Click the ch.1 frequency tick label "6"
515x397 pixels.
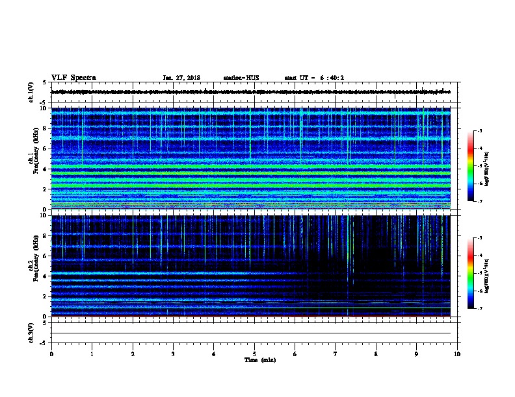tap(45, 149)
